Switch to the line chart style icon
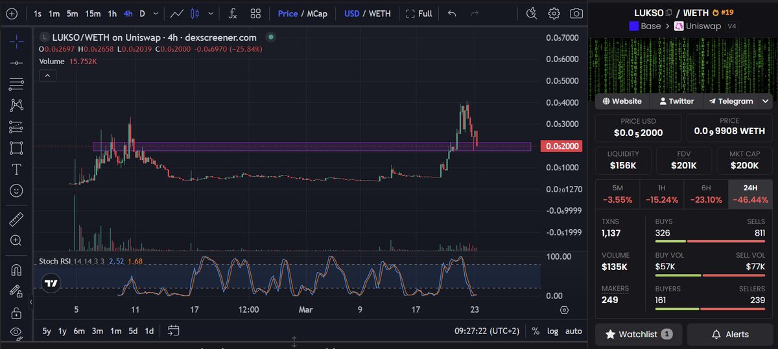 [x=176, y=13]
